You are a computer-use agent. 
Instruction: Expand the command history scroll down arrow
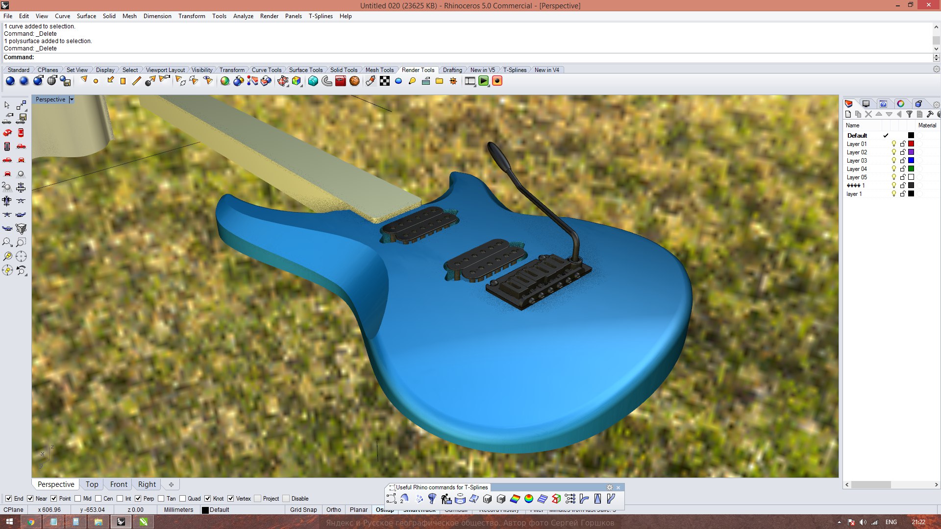point(936,48)
